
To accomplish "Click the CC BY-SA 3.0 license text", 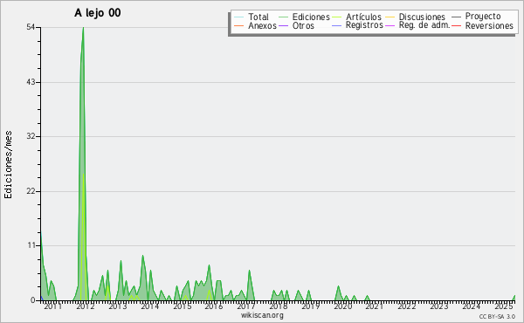I will [x=497, y=316].
